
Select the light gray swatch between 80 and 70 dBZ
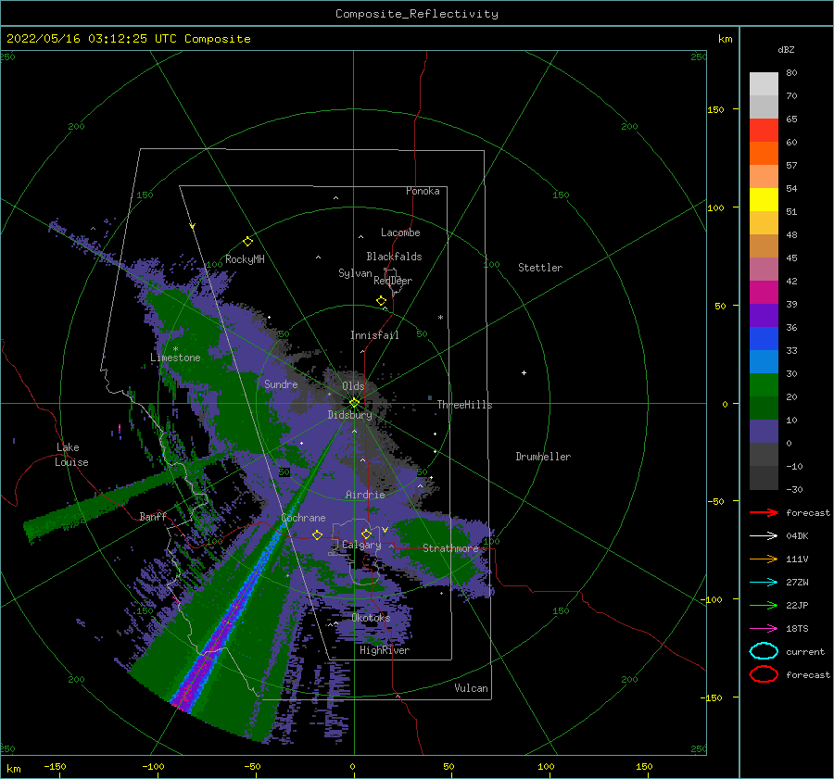[764, 83]
